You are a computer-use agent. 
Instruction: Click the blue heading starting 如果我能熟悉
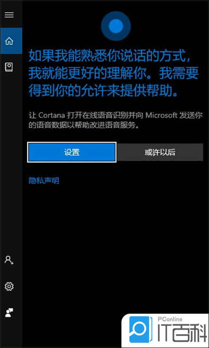pyautogui.click(x=114, y=73)
